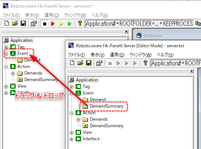Viewport: 201px width, 149px height.
Task: Open the ウィンドウ(W) menu in Editor Mode window
Action: click(x=141, y=55)
